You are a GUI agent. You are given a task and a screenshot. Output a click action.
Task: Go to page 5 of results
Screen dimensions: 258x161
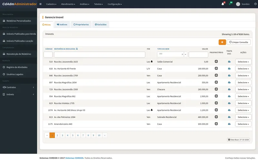73,135
